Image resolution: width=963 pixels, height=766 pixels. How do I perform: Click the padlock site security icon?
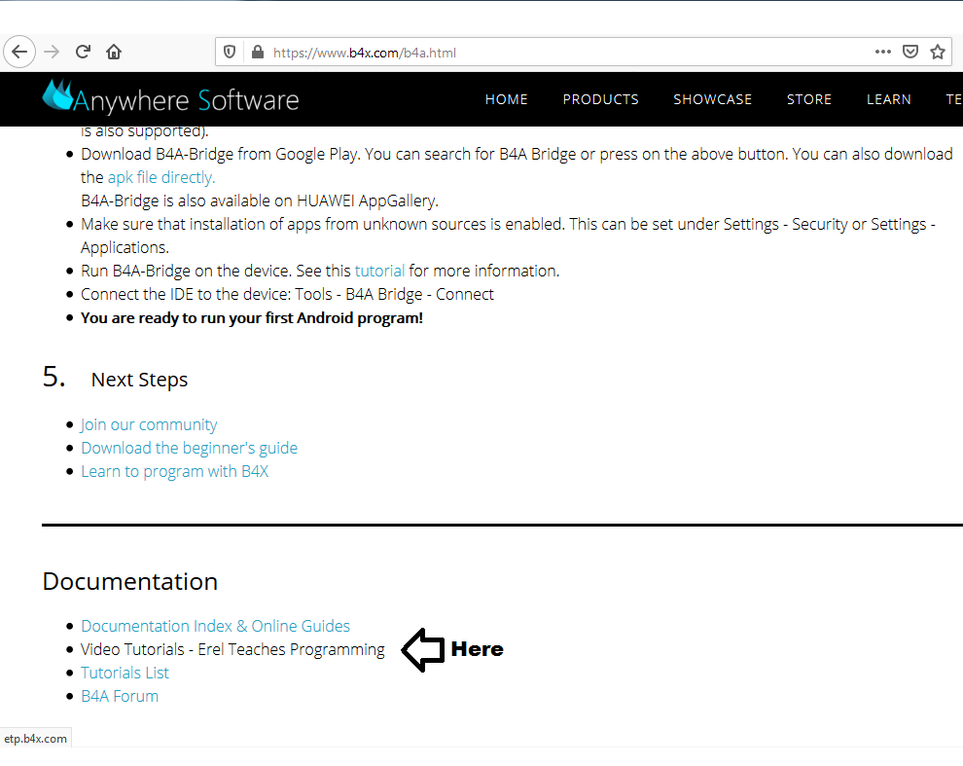click(x=258, y=53)
